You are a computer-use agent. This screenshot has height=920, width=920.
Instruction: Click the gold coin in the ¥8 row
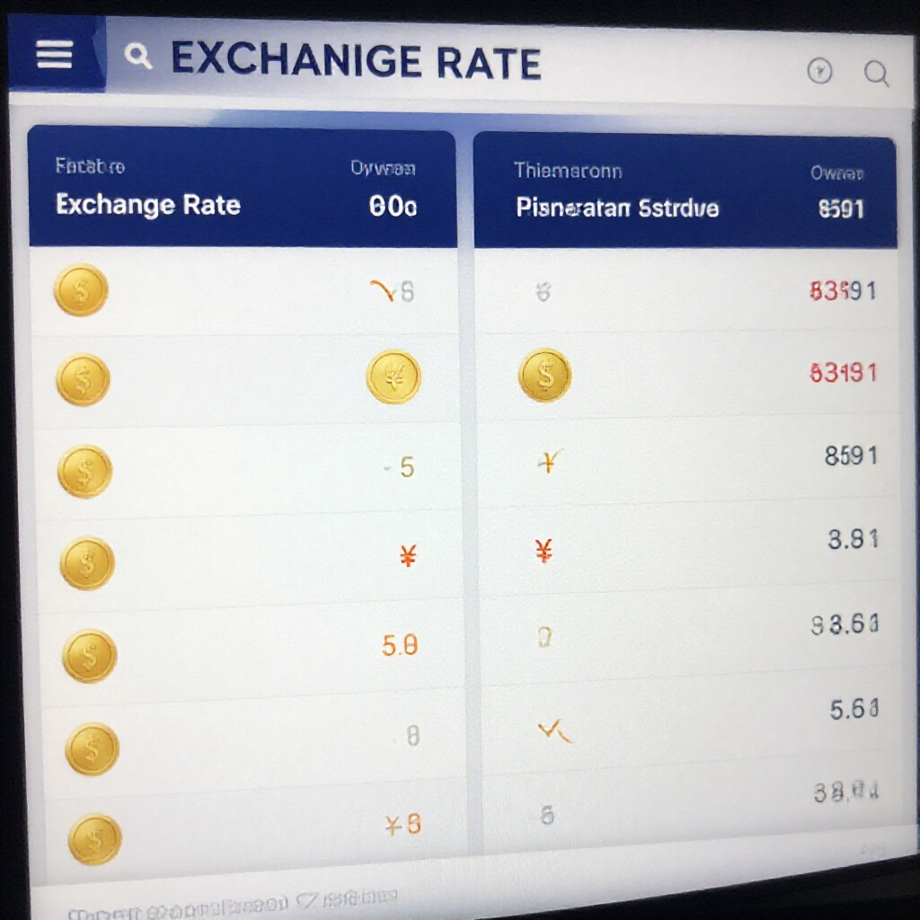94,839
